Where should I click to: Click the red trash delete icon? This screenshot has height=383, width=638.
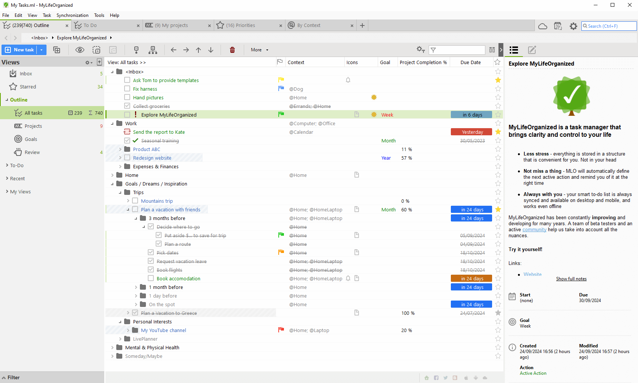(x=232, y=50)
